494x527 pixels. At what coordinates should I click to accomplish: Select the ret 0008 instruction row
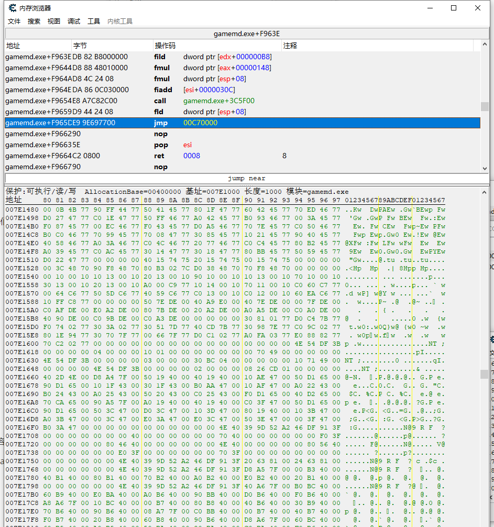click(x=241, y=156)
